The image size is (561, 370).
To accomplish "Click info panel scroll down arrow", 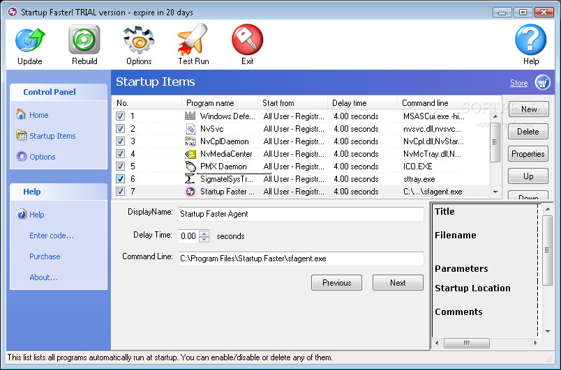I will [x=548, y=332].
